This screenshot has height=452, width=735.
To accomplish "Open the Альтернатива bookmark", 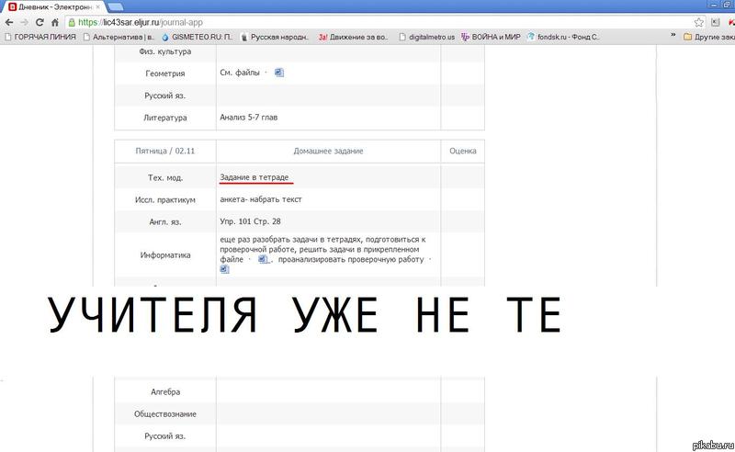I will click(x=119, y=37).
